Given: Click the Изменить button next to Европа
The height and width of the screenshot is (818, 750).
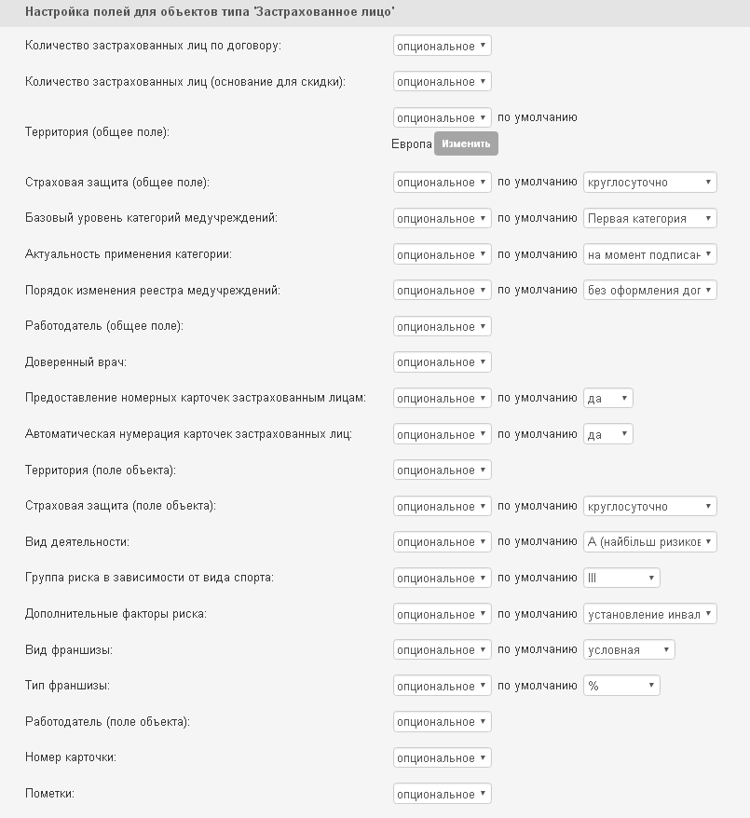Looking at the screenshot, I should pyautogui.click(x=466, y=143).
